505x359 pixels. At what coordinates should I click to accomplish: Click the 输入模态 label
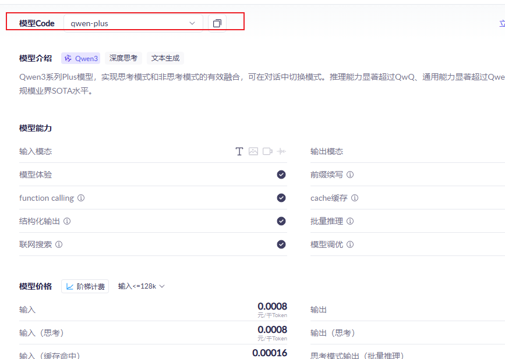36,151
